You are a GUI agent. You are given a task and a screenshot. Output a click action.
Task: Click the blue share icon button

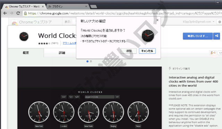(216, 36)
